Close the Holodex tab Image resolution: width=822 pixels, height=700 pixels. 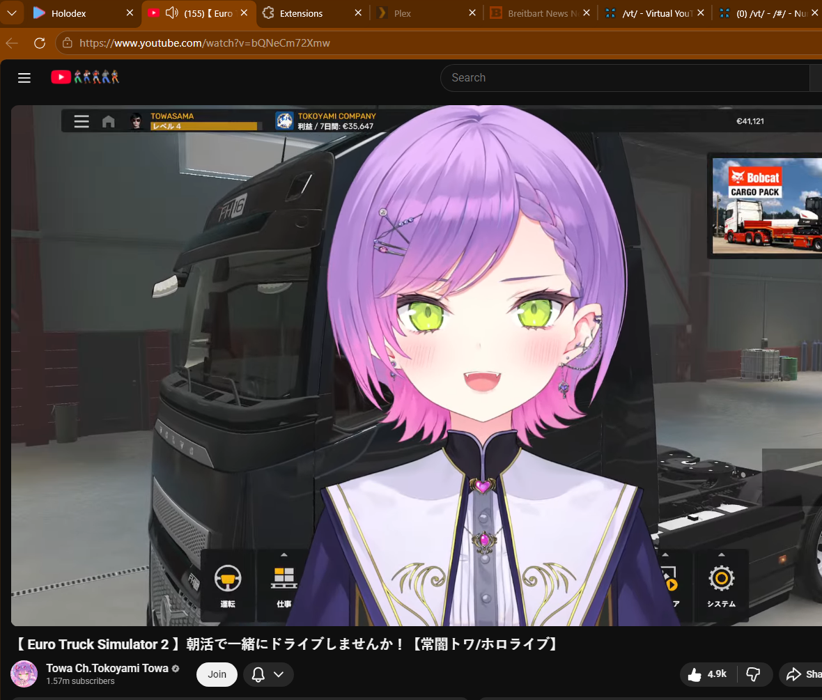pyautogui.click(x=130, y=13)
